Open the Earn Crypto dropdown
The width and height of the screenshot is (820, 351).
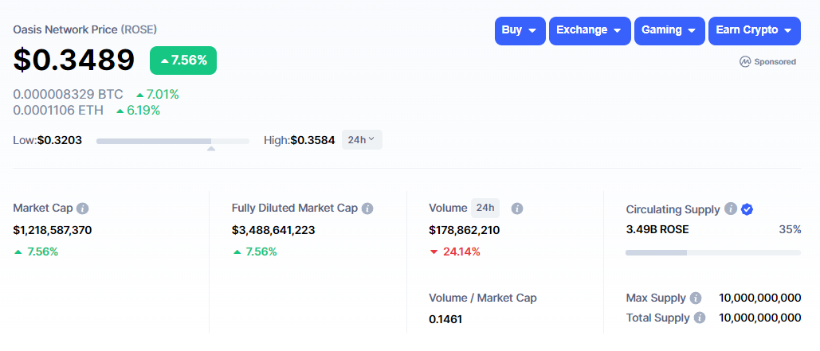coord(754,30)
